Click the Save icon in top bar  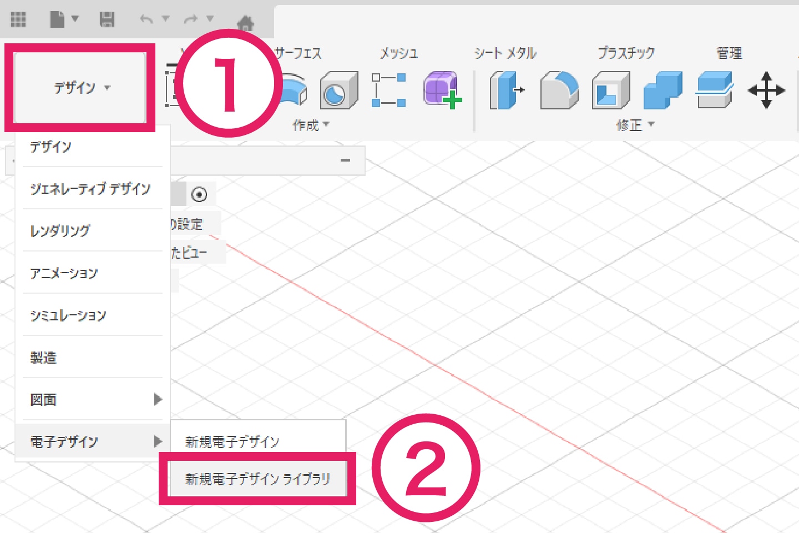107,19
